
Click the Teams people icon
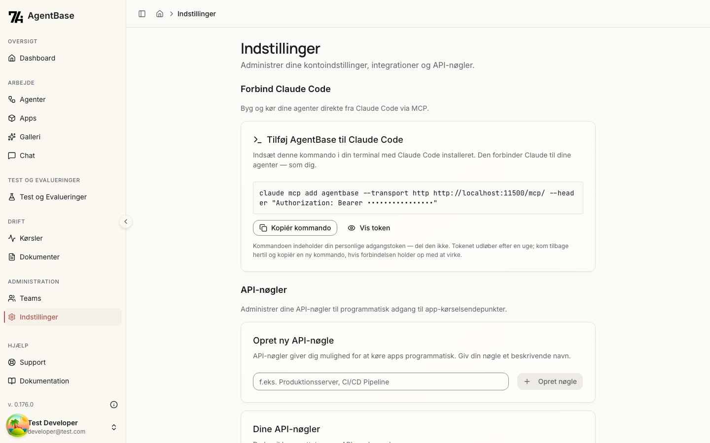click(12, 298)
